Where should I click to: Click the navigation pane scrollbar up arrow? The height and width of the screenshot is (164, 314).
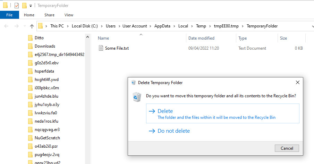[x=87, y=37]
